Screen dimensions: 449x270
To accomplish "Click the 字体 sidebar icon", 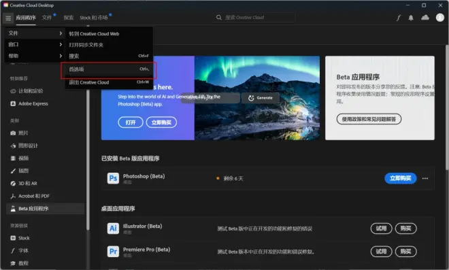I will point(13,250).
